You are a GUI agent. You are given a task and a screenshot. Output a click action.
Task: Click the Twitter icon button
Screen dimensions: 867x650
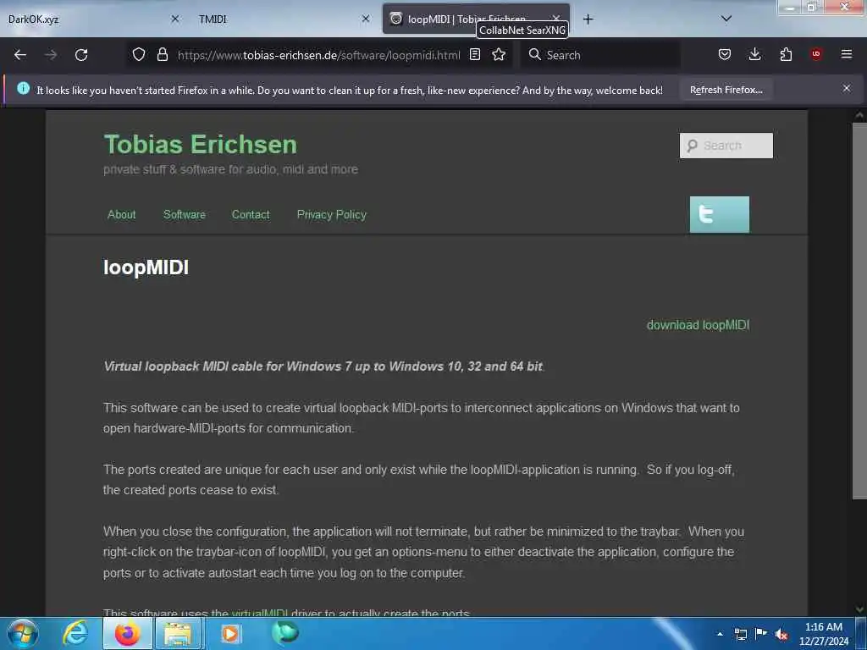[720, 214]
